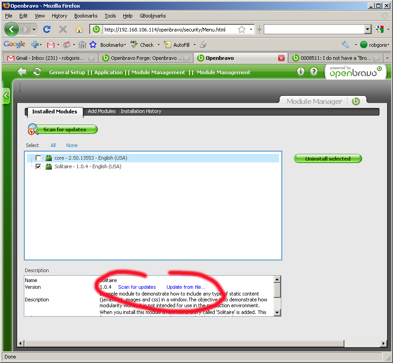Open the AutoFill dropdown arrow
Viewport: 393px width, 363px height.
(194, 45)
